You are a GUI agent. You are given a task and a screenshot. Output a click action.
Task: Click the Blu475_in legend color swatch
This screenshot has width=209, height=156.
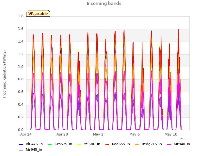tap(21, 144)
